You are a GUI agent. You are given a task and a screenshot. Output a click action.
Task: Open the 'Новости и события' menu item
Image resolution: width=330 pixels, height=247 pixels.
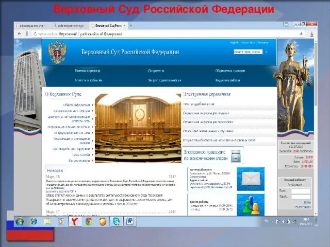click(88, 80)
